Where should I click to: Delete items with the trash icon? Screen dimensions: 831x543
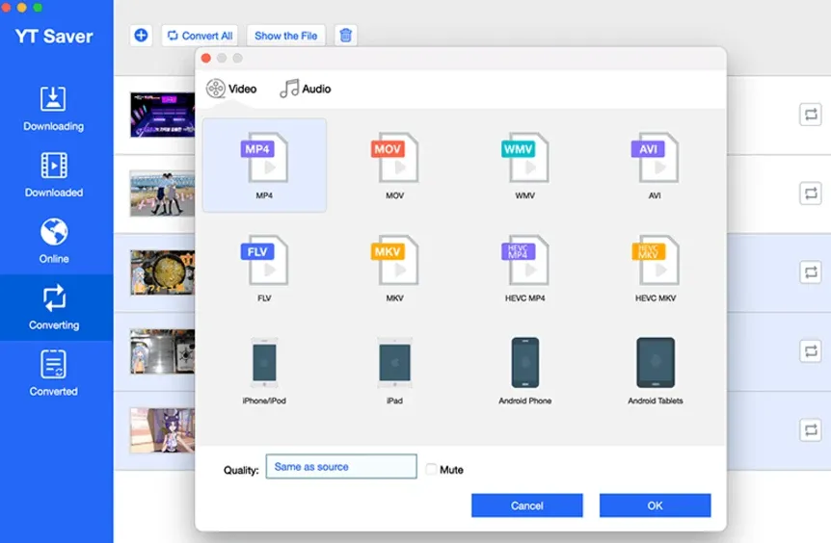click(x=345, y=36)
